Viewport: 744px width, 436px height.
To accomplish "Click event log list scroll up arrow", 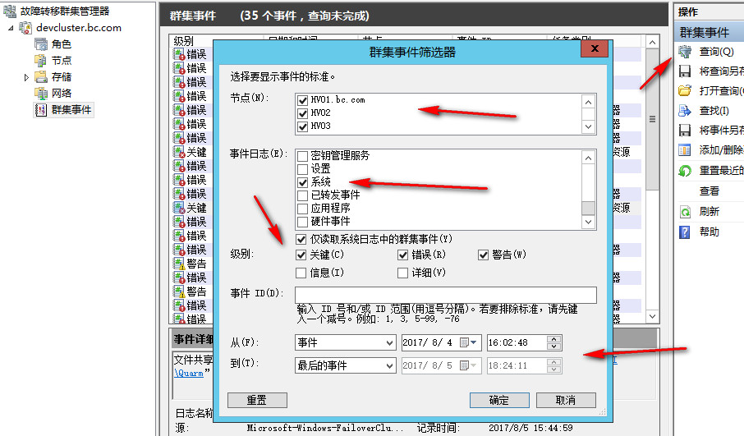I will pos(588,158).
